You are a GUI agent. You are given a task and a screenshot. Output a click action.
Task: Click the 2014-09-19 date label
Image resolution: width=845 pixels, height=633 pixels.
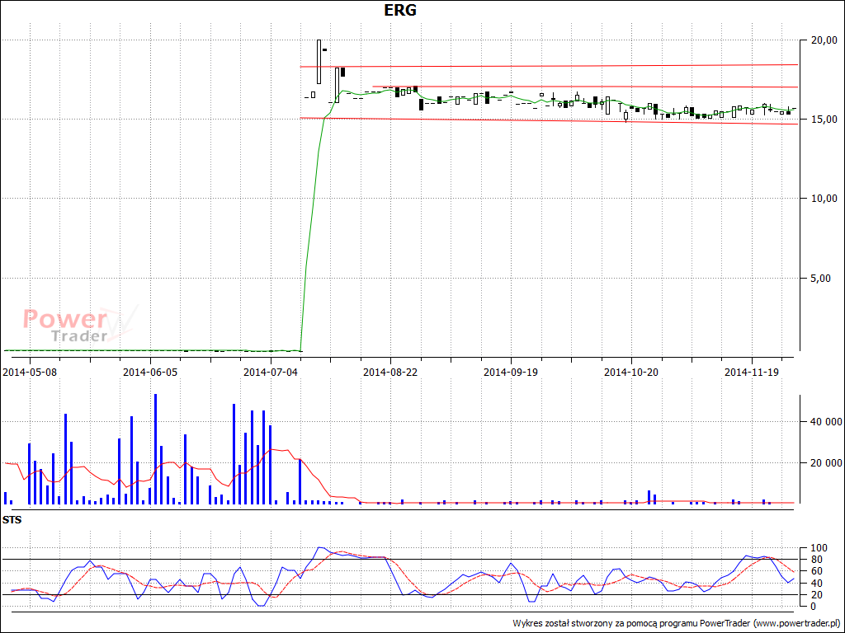[x=511, y=372]
